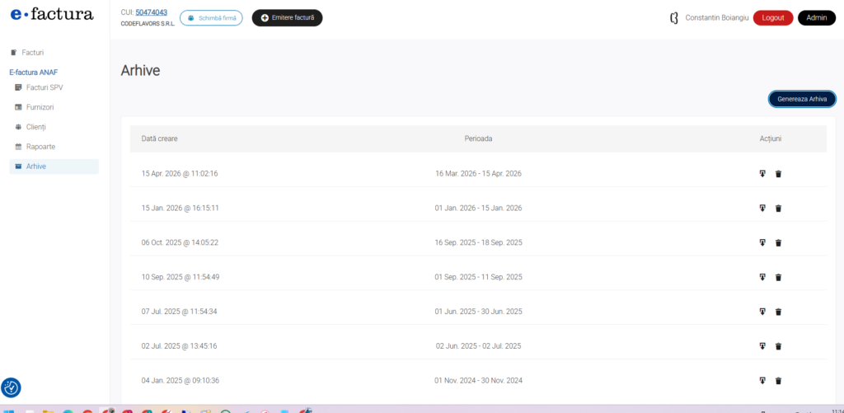The image size is (844, 413).
Task: Click the e-factura logo
Action: 52,14
